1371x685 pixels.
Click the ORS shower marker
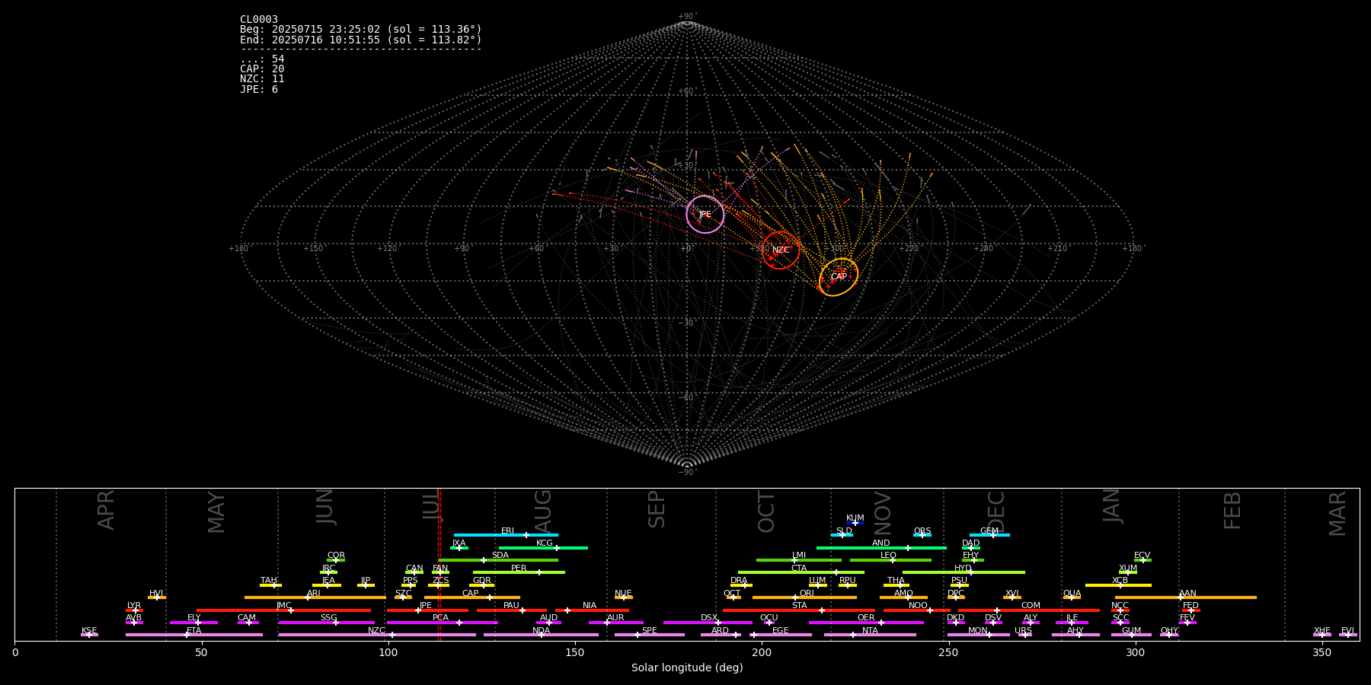[x=922, y=535]
